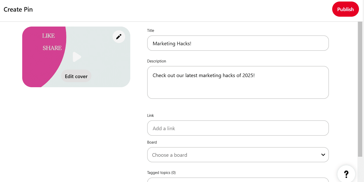Click the pencil edit icon on video
This screenshot has height=182, width=364.
(119, 37)
